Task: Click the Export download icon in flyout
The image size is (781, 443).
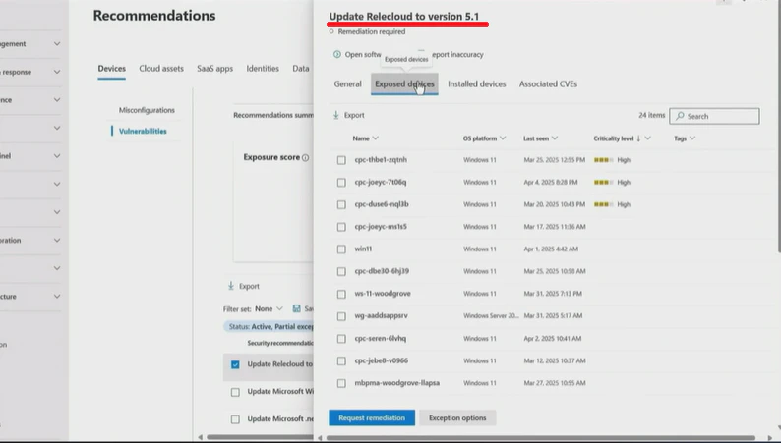Action: pos(335,115)
